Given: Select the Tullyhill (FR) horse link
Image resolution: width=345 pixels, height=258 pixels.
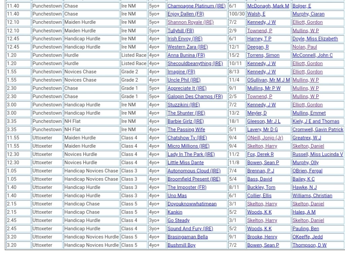Looking at the screenshot, I should (x=181, y=30).
